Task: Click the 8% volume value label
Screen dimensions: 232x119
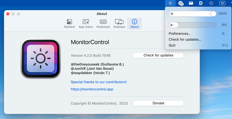Action: (x=224, y=25)
